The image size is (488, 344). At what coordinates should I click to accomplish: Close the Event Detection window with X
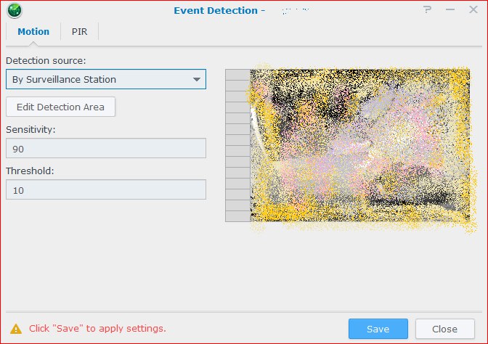point(473,9)
